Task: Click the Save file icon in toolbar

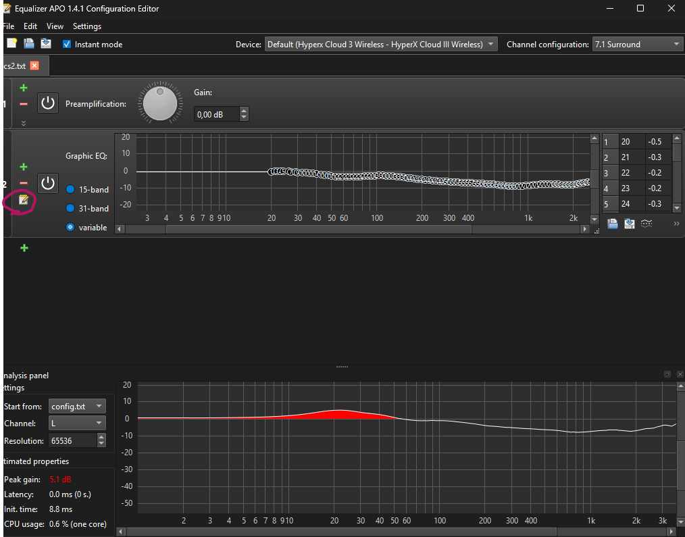Action: click(x=46, y=43)
